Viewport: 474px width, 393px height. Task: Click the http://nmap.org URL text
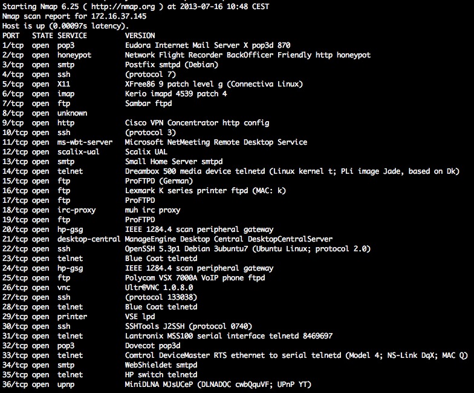pyautogui.click(x=123, y=7)
